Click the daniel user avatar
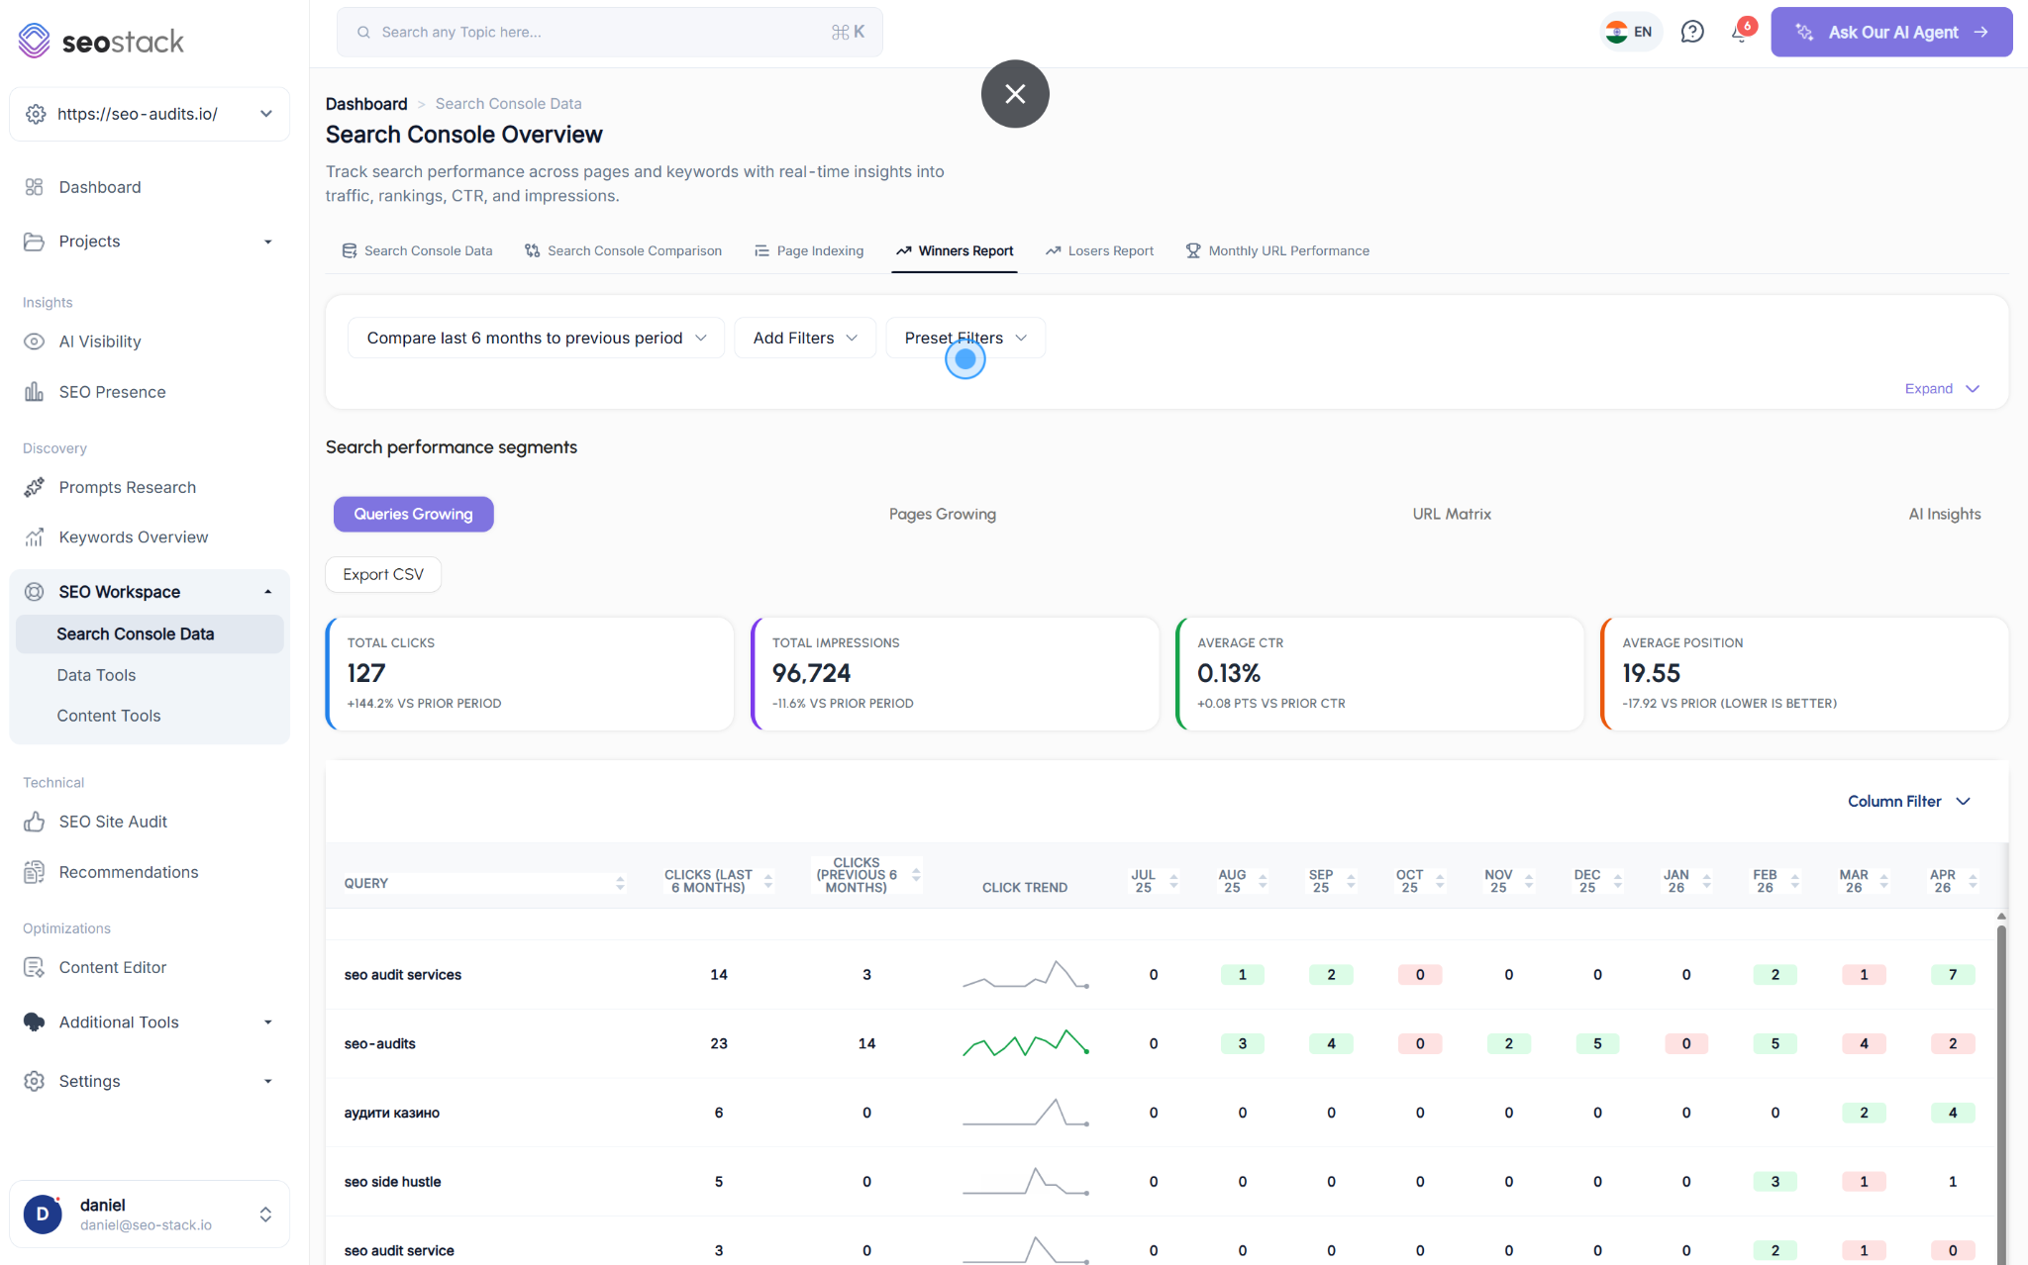 pos(43,1214)
